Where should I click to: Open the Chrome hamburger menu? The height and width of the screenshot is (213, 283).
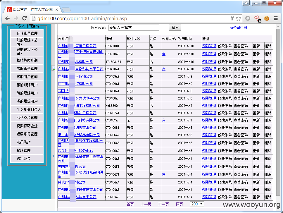pyautogui.click(x=276, y=18)
